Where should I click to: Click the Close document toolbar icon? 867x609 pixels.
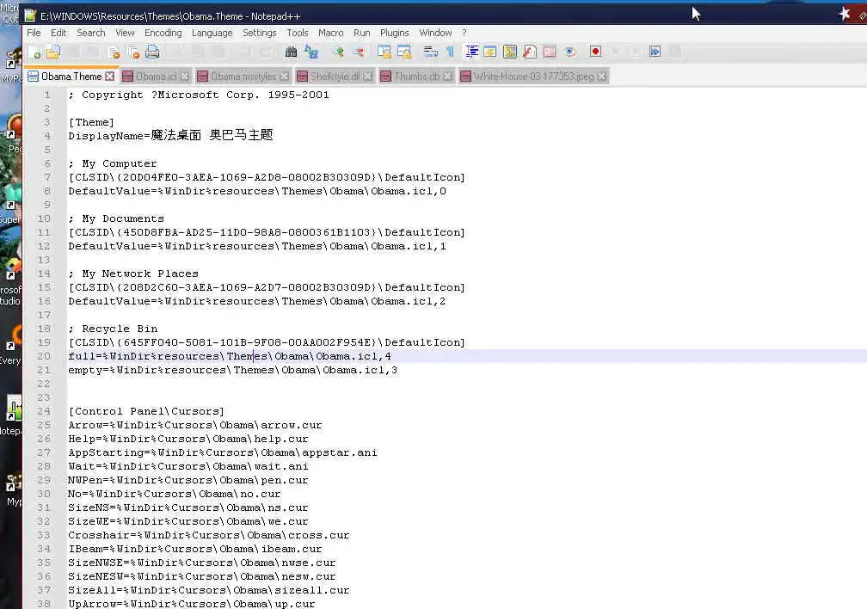click(x=114, y=52)
